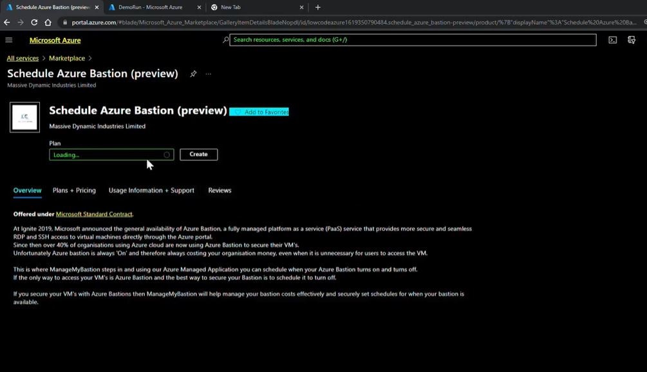Pin Schedule Azure Bastion to dashboard

pos(193,74)
